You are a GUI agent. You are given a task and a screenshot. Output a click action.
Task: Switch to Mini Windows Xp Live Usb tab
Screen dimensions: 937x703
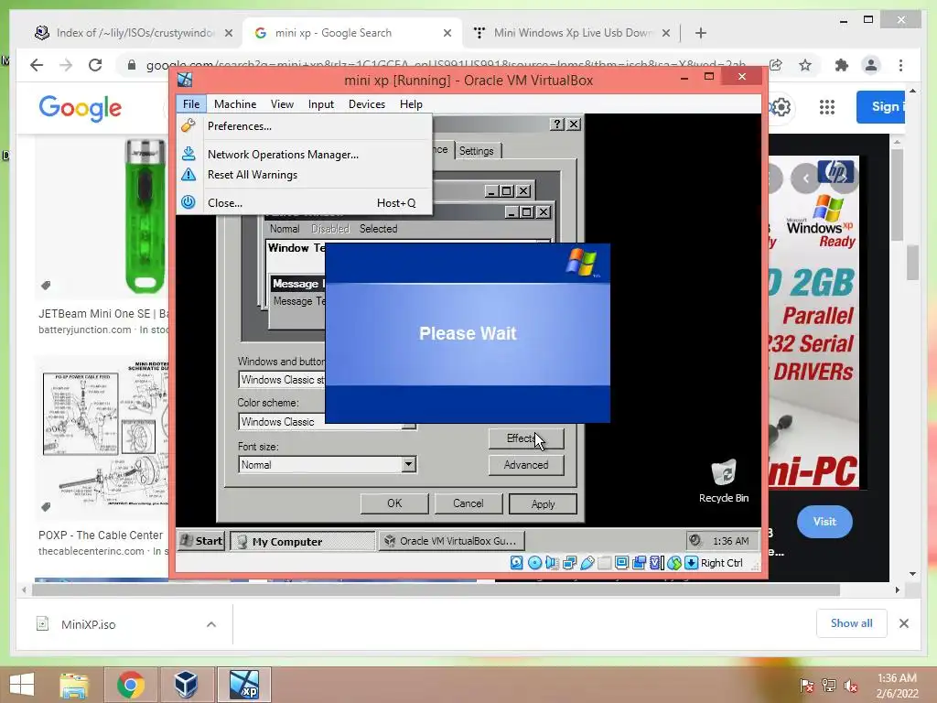pyautogui.click(x=571, y=33)
